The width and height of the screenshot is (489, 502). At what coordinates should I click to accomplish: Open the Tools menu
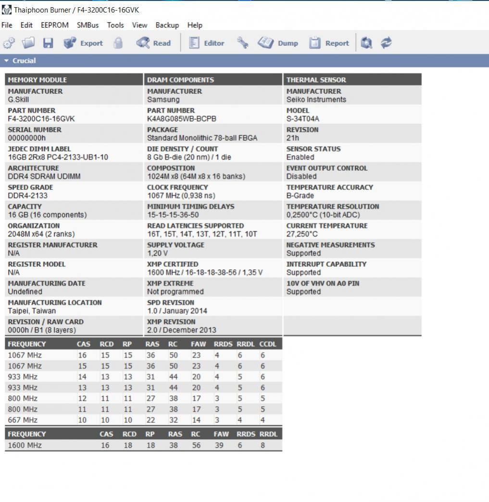[x=115, y=25]
